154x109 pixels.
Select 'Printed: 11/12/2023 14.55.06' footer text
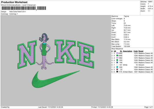102,107
